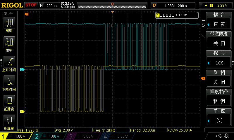Click the orange trigger position marker at top center
The width and height of the screenshot is (234, 140).
click(113, 12)
